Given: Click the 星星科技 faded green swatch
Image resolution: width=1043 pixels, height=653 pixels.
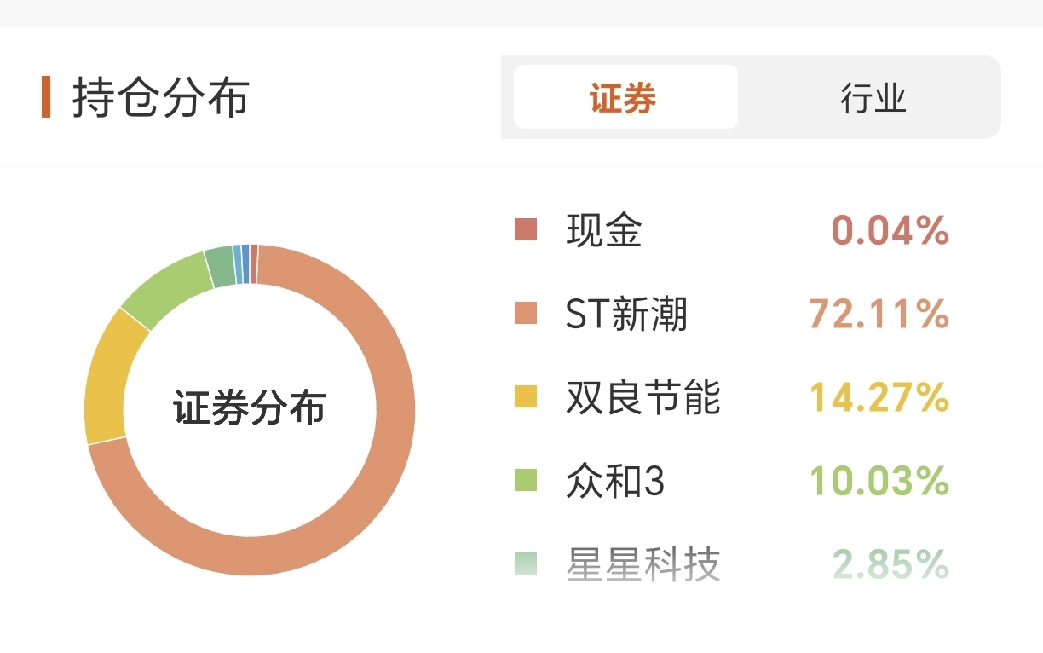Looking at the screenshot, I should pyautogui.click(x=526, y=563).
